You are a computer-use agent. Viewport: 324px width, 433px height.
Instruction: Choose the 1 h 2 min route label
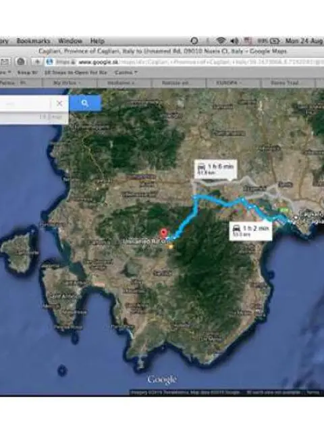[250, 231]
